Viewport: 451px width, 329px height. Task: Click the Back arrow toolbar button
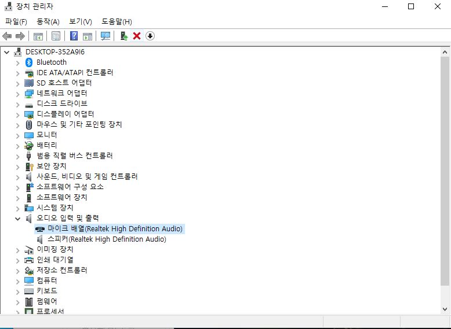(x=7, y=36)
